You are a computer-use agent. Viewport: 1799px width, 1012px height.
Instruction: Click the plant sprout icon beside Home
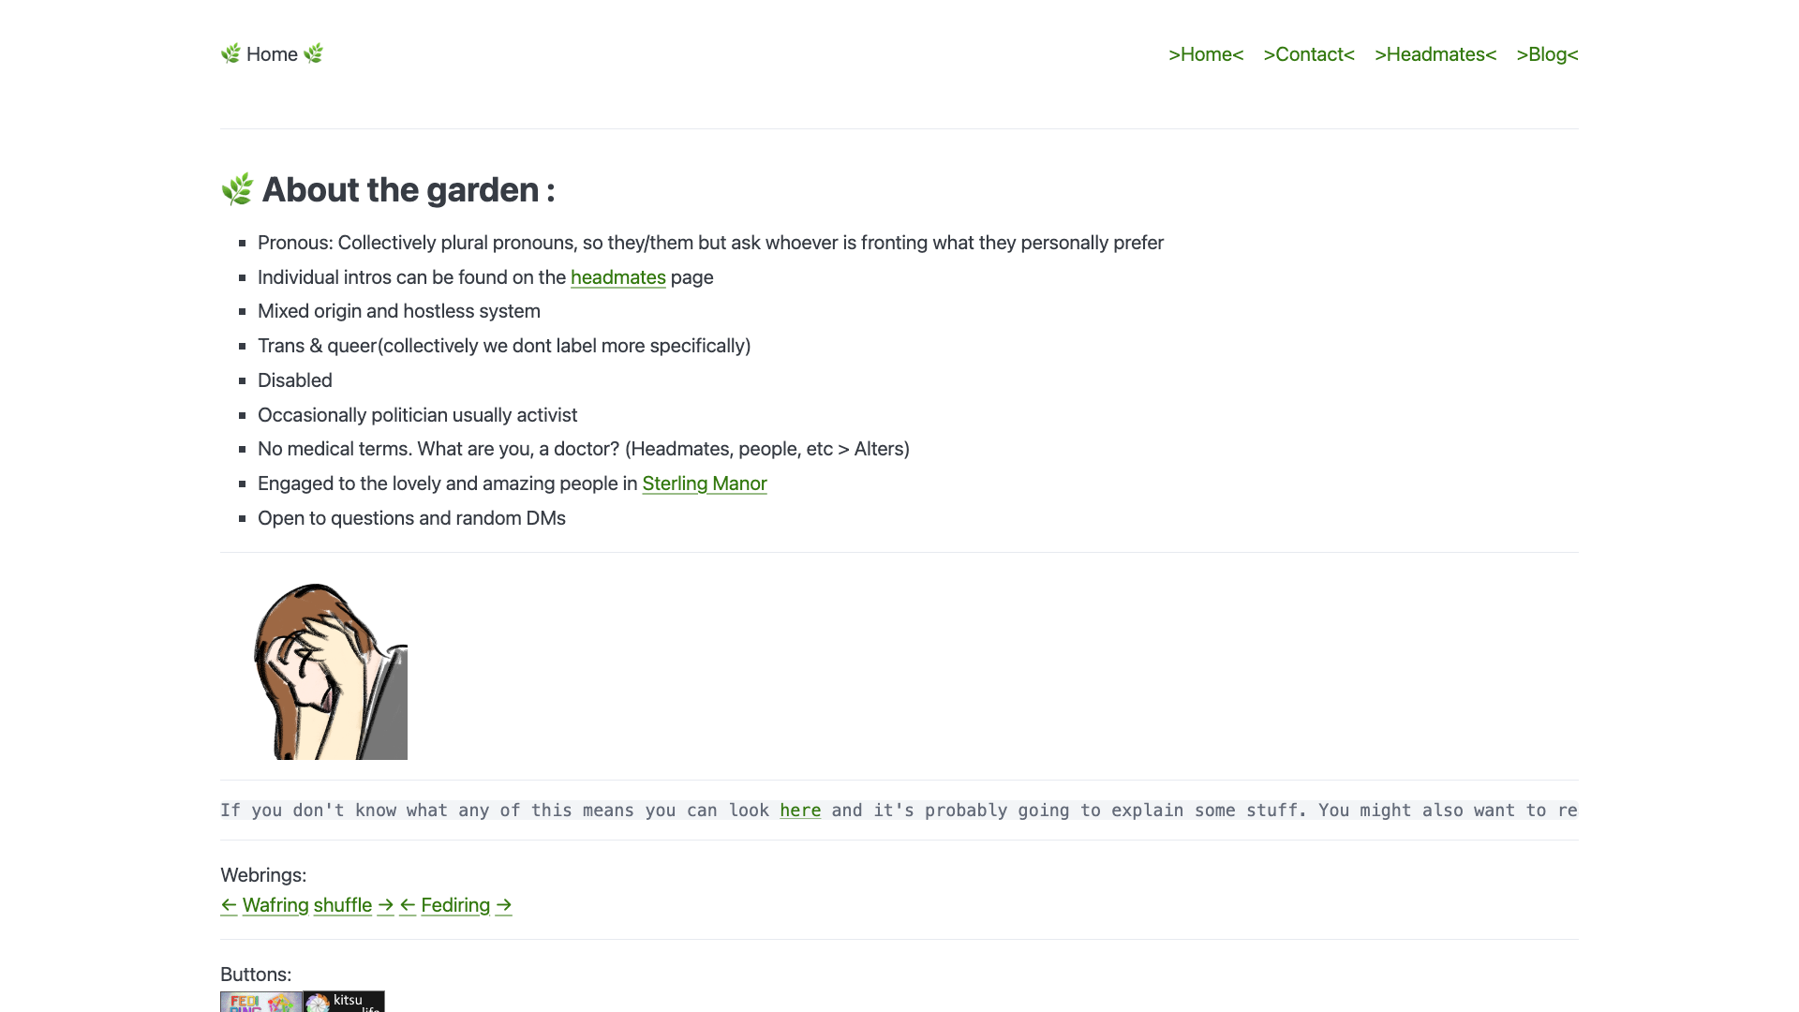pyautogui.click(x=230, y=53)
